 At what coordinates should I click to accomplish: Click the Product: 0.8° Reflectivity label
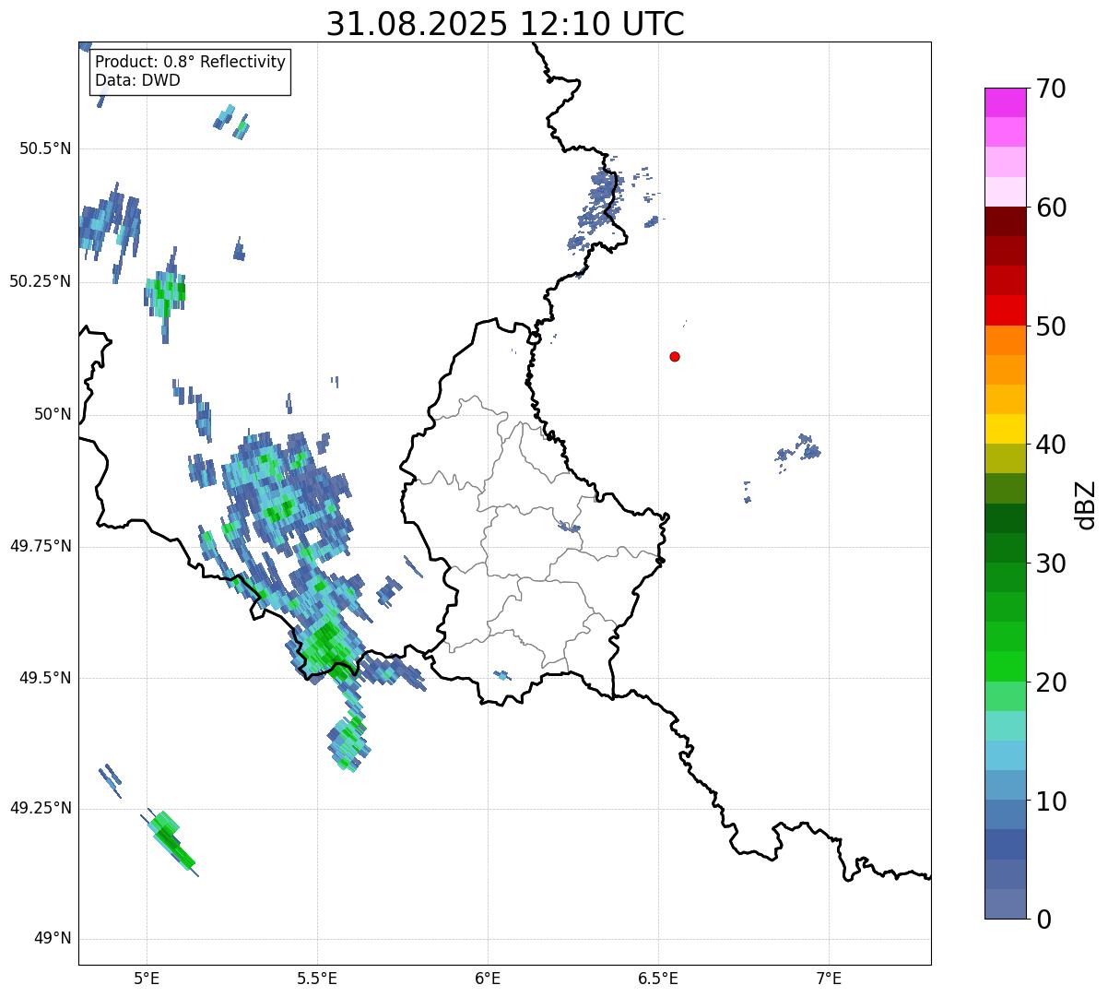coord(191,62)
